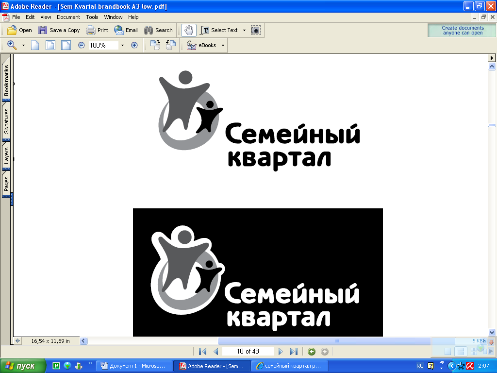Choose the Select Text tool
The height and width of the screenshot is (373, 497).
point(219,30)
